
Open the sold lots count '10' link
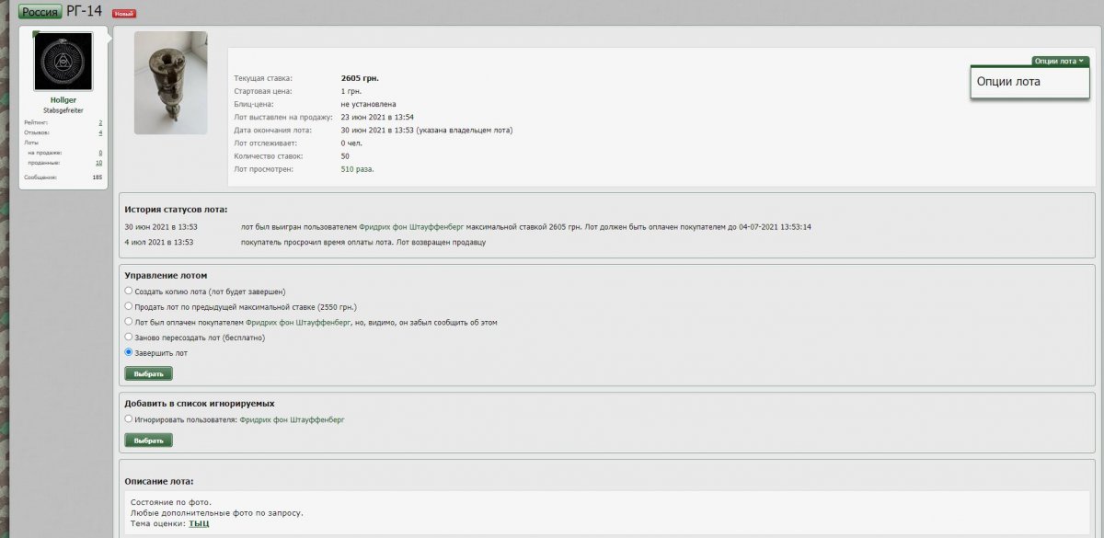98,163
